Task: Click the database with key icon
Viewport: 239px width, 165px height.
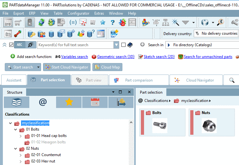Action: [32, 34]
